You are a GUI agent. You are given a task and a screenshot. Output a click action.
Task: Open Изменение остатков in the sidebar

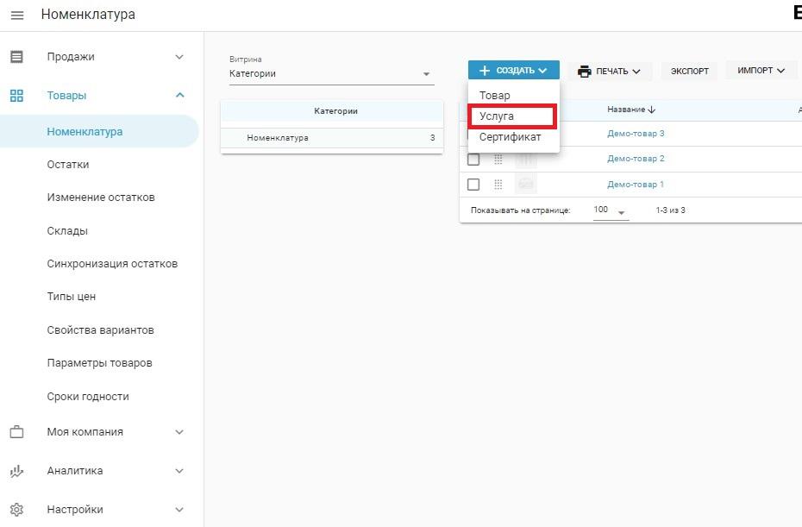pyautogui.click(x=101, y=198)
